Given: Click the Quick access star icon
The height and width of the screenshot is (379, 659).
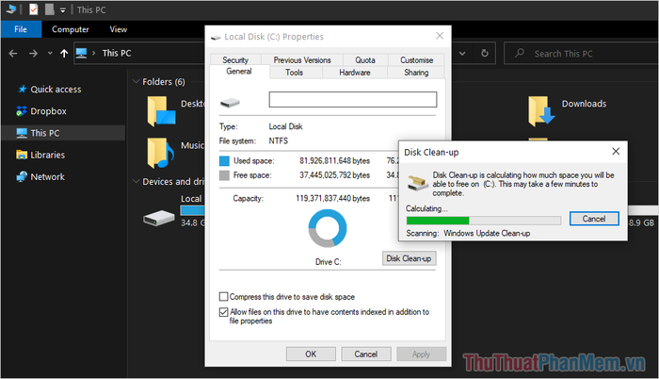Looking at the screenshot, I should (23, 89).
